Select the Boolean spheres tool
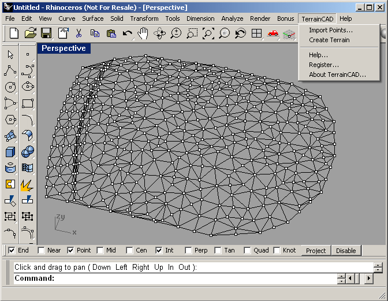388x301 pixels. (x=28, y=151)
